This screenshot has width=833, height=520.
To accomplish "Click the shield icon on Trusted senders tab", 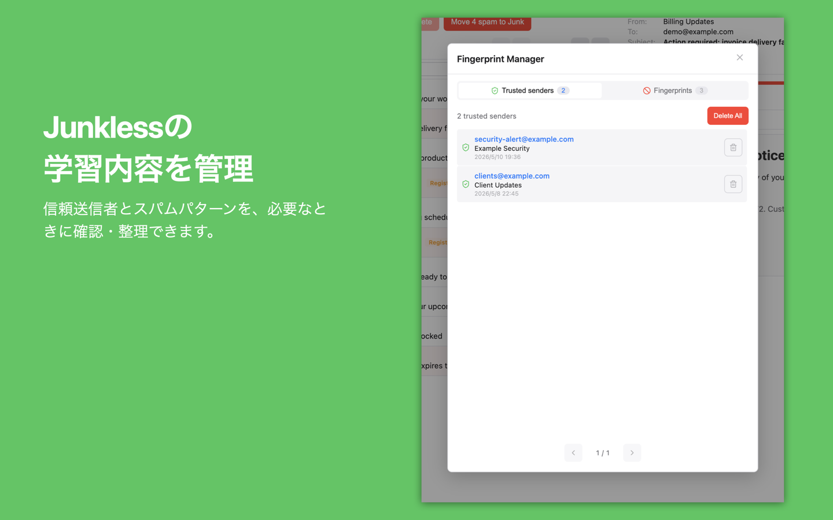I will click(495, 91).
